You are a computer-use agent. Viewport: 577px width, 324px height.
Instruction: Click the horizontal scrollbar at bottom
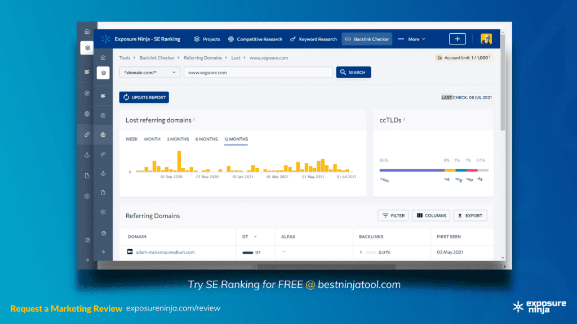click(x=326, y=267)
